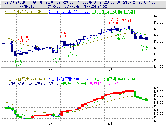Click the 10-day MA=134.34 legend in upper chart
Screen dimensions: 166x127
click(x=114, y=11)
